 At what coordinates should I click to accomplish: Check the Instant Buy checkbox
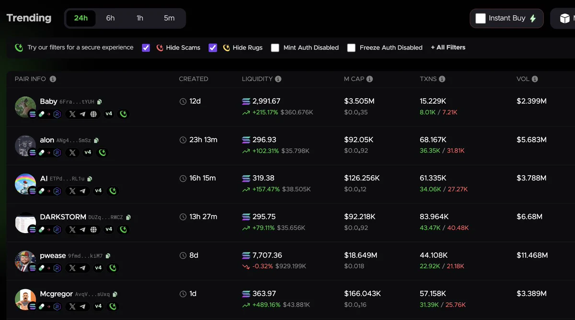(481, 18)
